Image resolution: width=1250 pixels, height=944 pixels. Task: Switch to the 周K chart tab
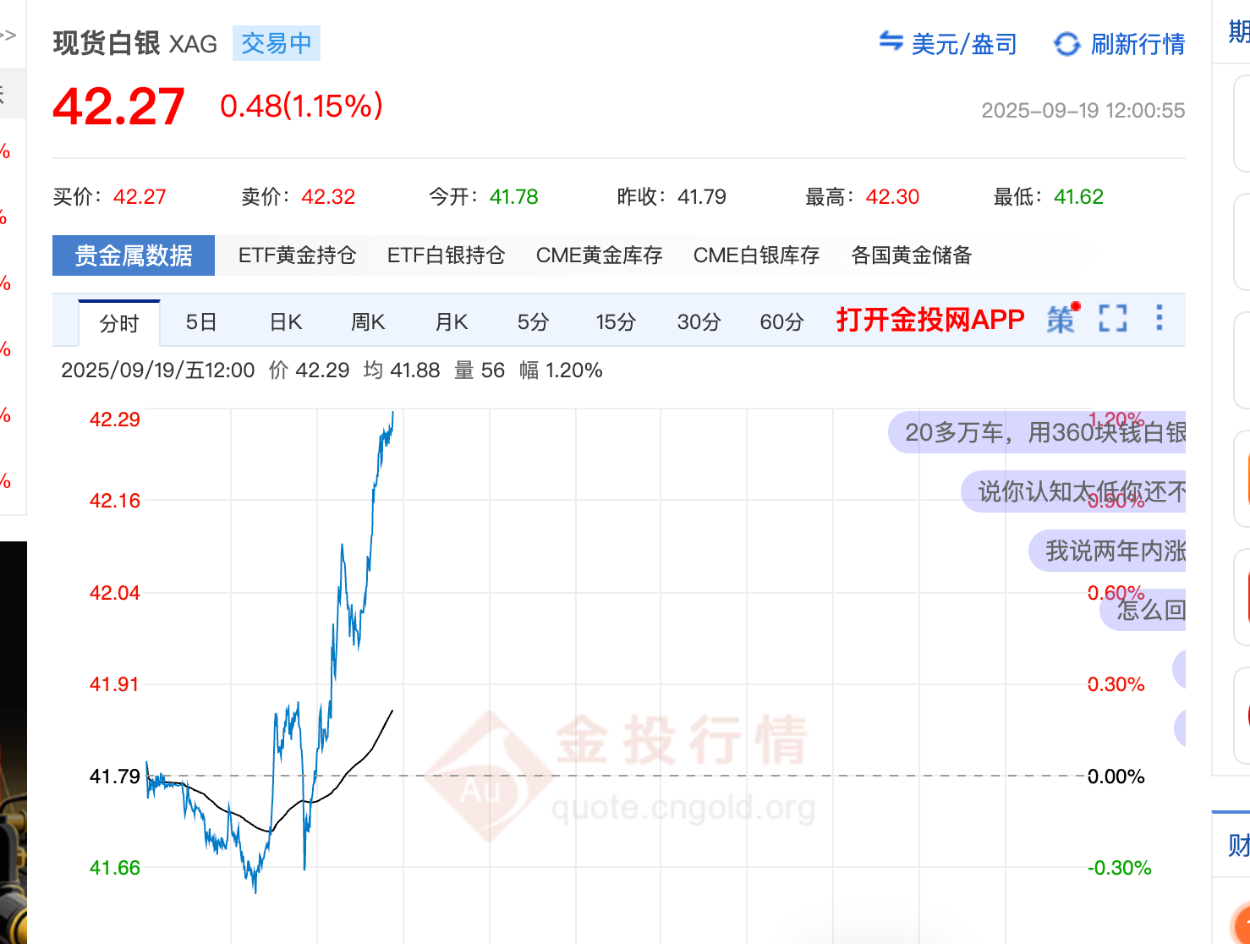coord(368,322)
